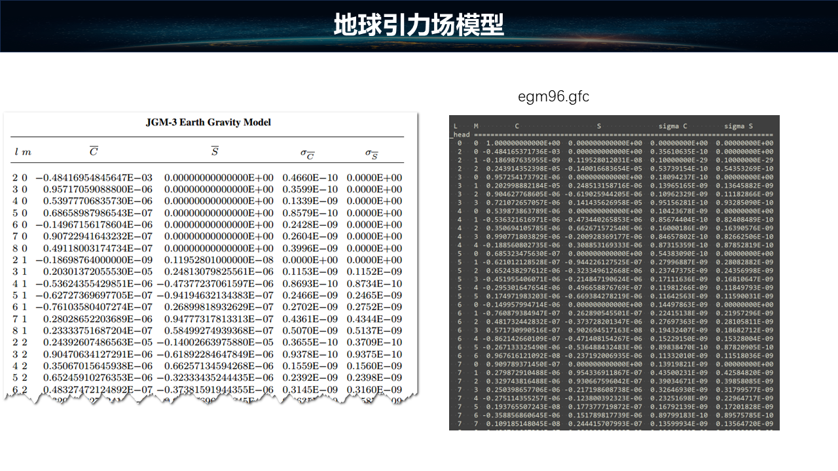Viewport: 838px width, 471px height.
Task: Click the slide title 地球引力场模型
Action: point(418,26)
